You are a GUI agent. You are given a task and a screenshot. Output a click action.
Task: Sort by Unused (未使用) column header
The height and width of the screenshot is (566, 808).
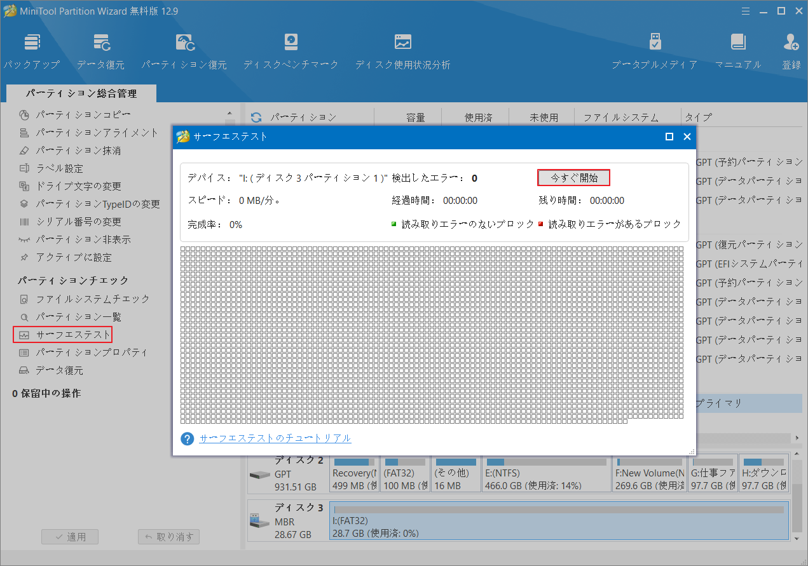point(544,118)
